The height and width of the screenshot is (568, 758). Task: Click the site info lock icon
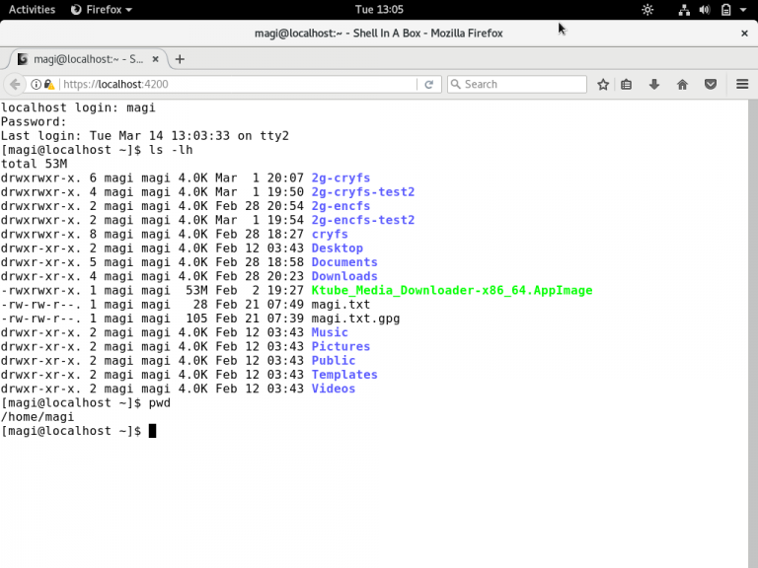49,85
